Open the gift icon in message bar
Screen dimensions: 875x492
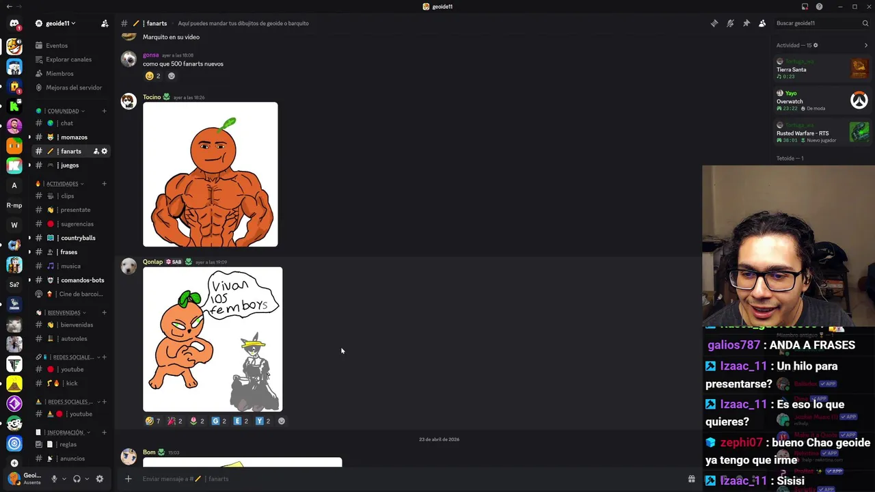click(x=691, y=479)
